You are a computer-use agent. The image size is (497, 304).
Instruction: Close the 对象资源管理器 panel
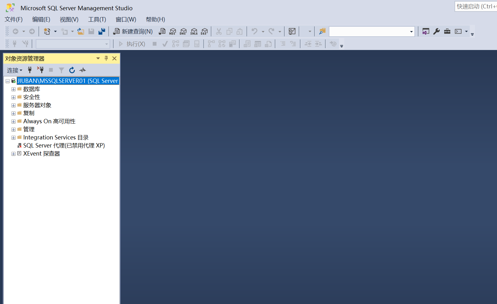(114, 58)
